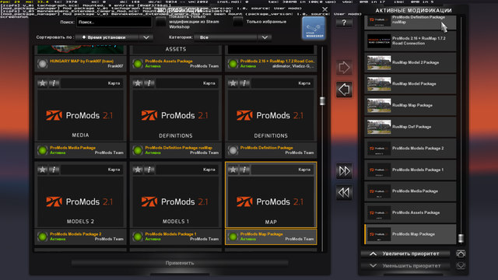The image size is (498, 280).
Task: Toggle ProMods Definition Package activation circle
Action: (x=233, y=150)
